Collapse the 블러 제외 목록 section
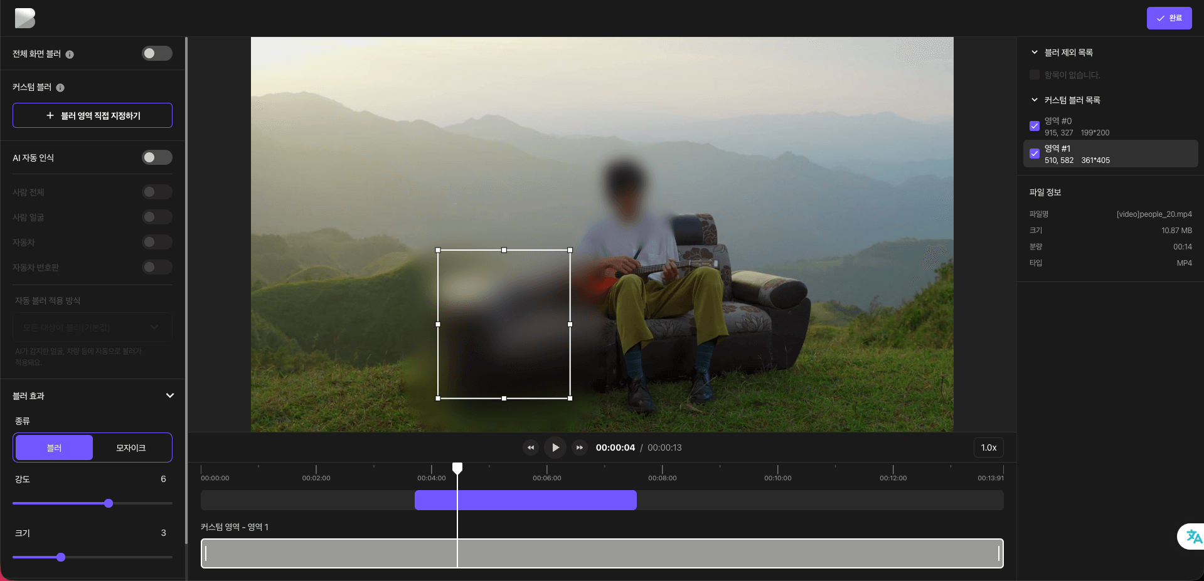1204x581 pixels. pos(1035,53)
